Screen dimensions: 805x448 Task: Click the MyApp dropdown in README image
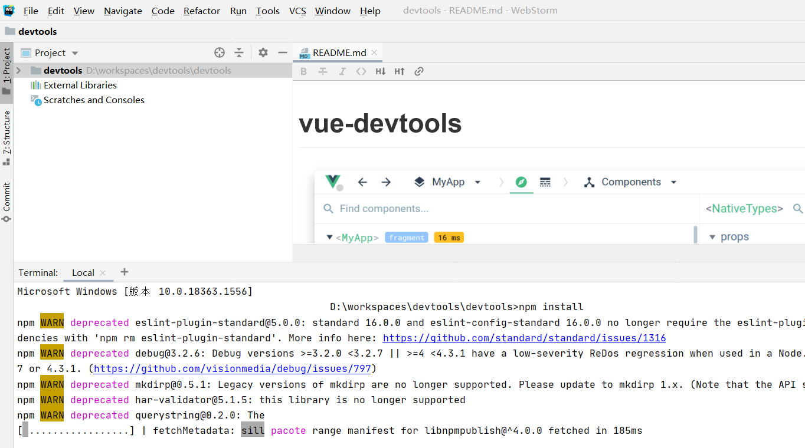[448, 182]
